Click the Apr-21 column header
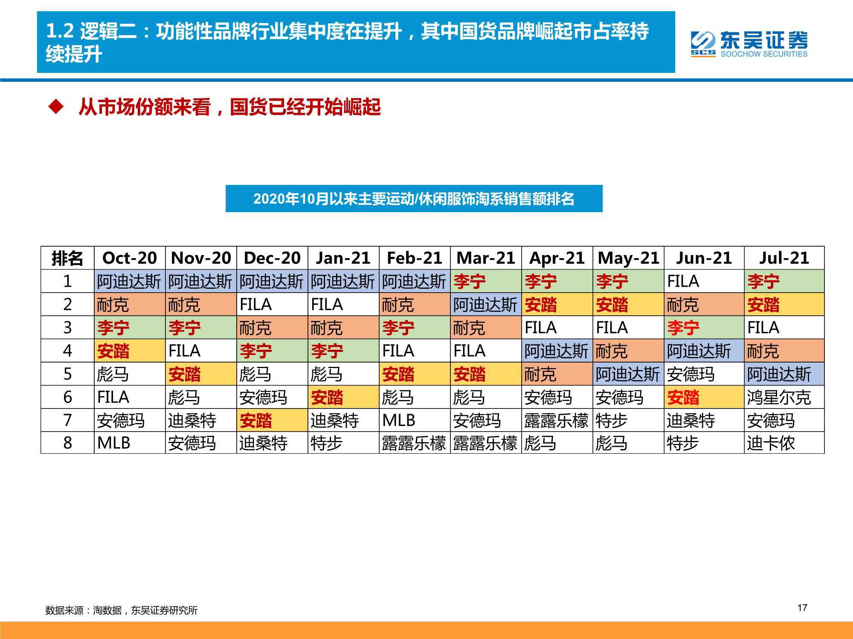This screenshot has height=639, width=853. (x=557, y=258)
